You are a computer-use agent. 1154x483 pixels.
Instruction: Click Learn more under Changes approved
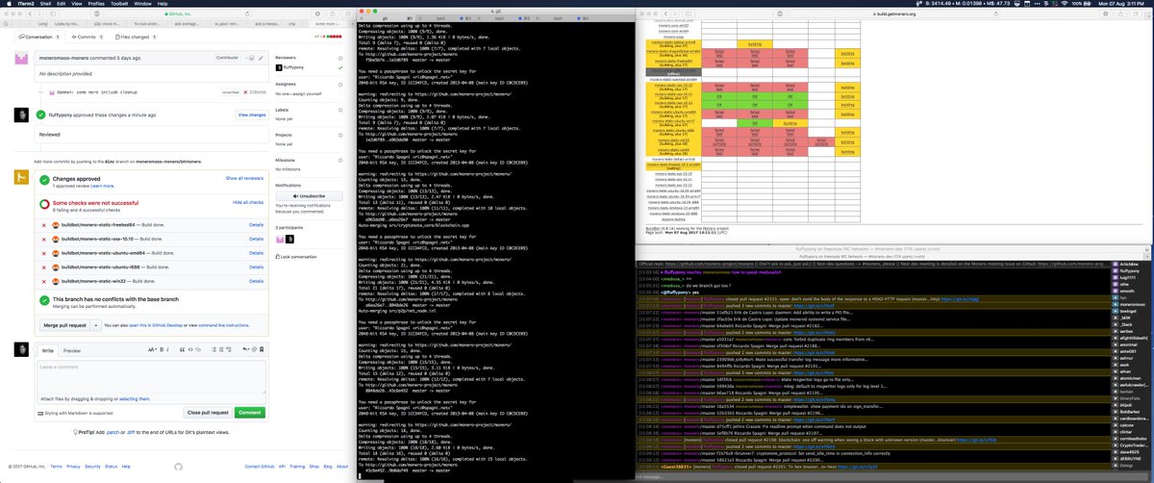102,186
